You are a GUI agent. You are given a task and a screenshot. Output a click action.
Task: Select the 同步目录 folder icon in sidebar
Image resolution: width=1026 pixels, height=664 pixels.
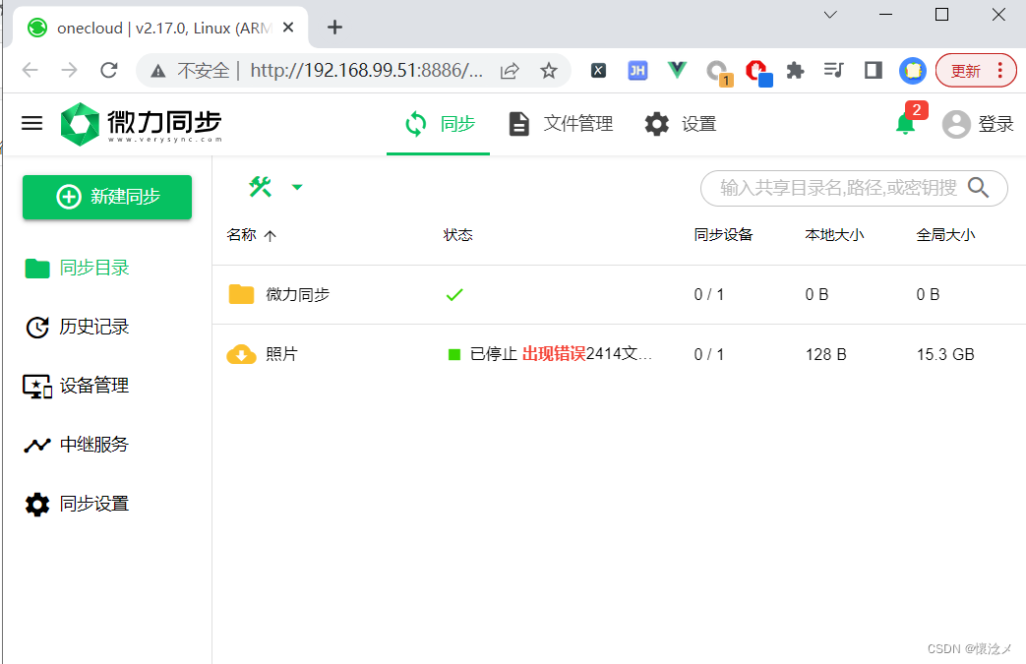point(36,267)
